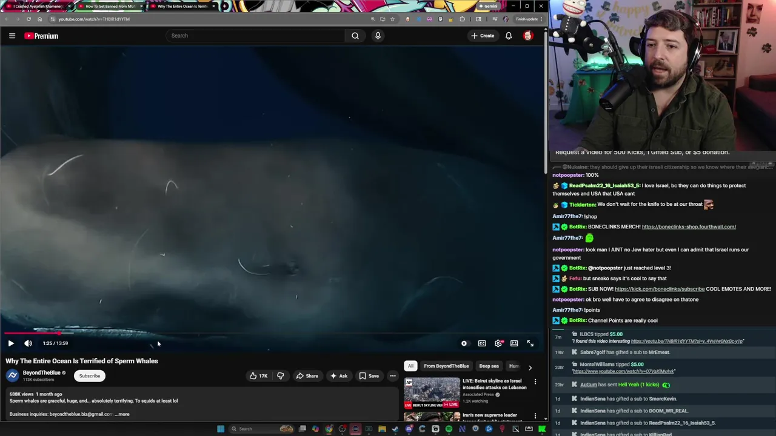This screenshot has width=776, height=436.
Task: Open Steam from the taskbar
Action: 395,429
